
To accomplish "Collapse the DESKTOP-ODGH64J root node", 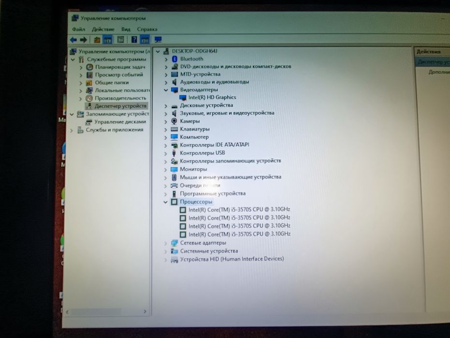I will 158,52.
